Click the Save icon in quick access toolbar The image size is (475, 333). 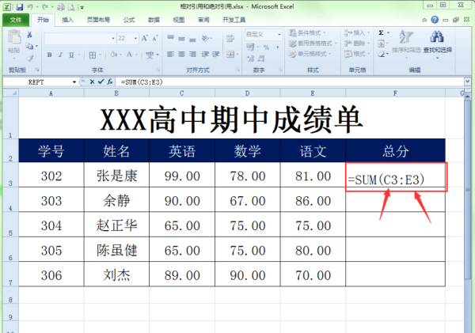pyautogui.click(x=20, y=6)
